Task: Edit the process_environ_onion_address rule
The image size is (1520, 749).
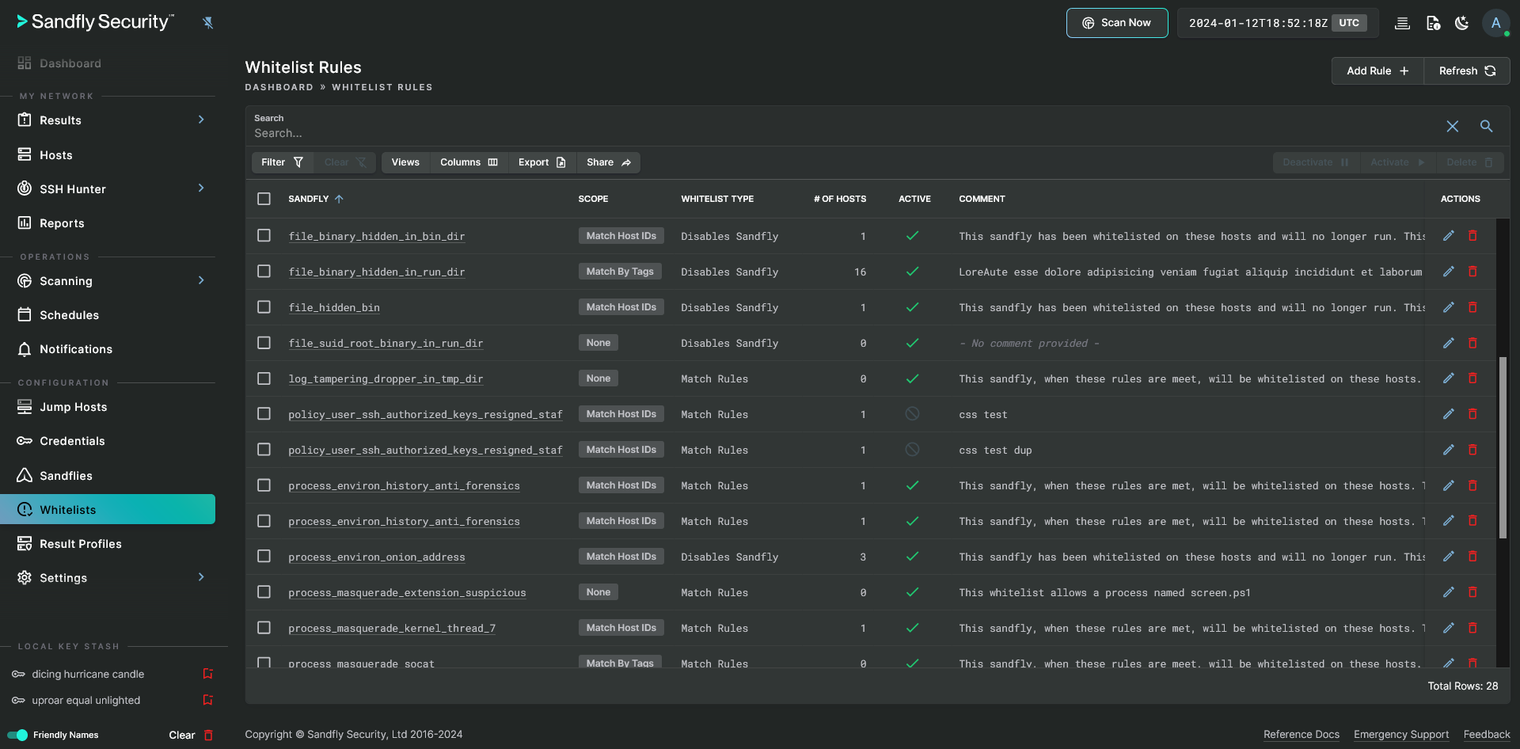Action: [x=1449, y=557]
